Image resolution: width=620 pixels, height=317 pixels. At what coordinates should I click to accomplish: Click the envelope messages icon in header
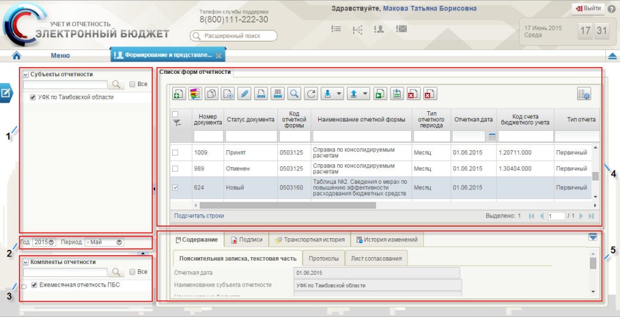coord(401,29)
